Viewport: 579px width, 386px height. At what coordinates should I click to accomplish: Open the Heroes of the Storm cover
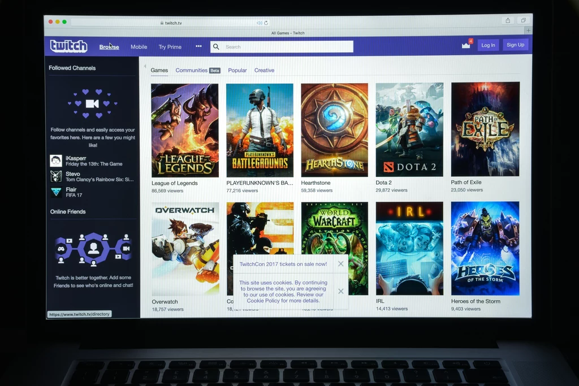click(x=485, y=248)
